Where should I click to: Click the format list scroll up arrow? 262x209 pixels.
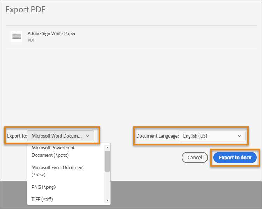pos(107,148)
